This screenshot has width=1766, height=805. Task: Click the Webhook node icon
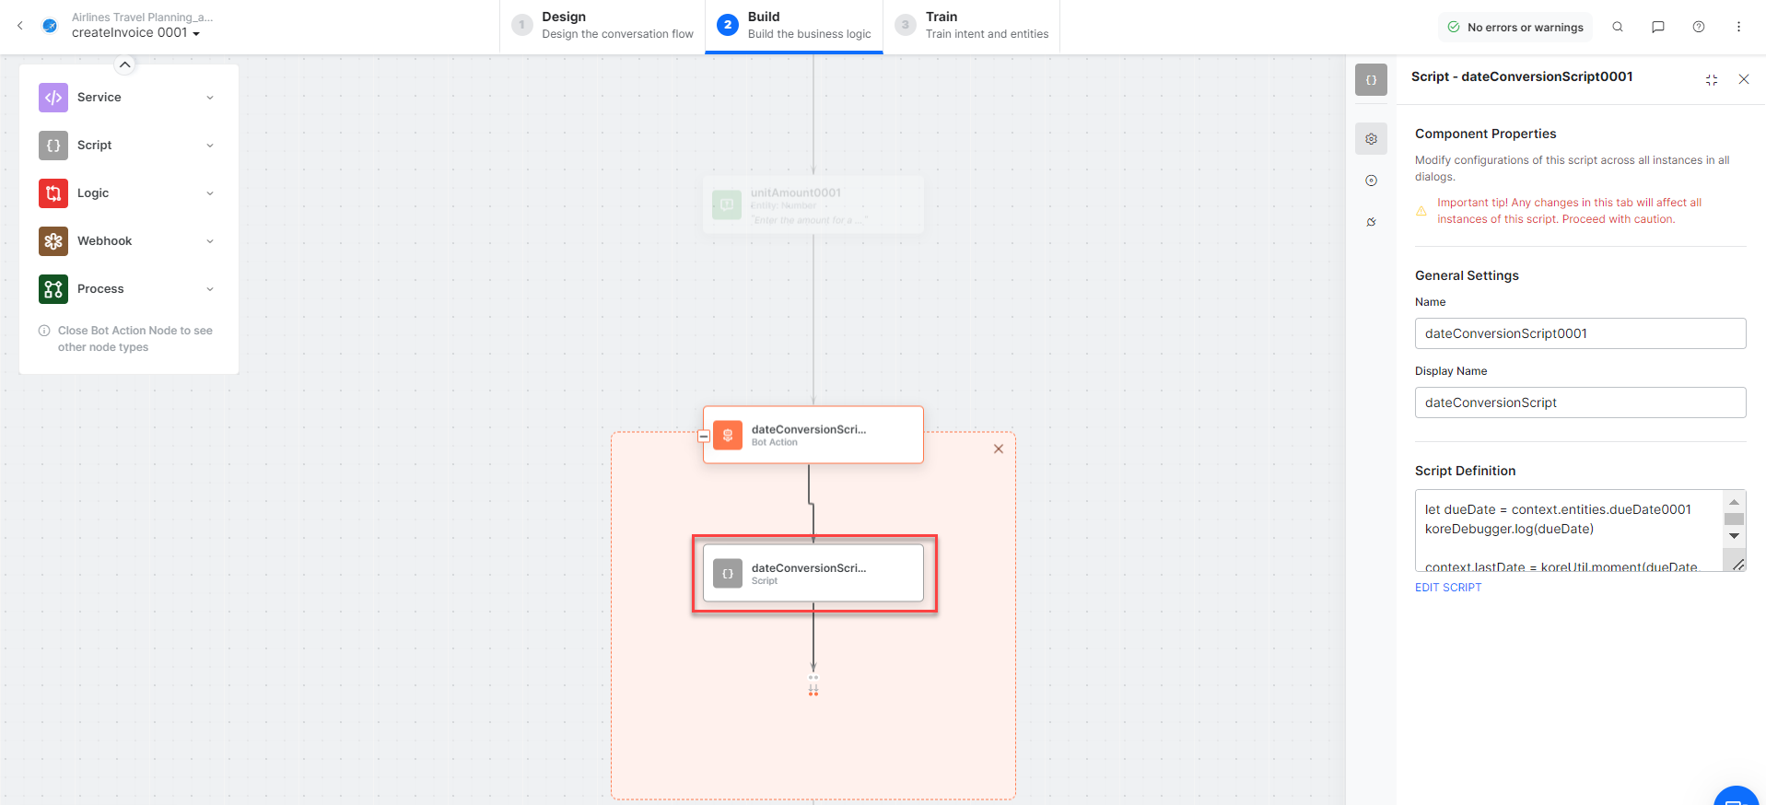pos(53,241)
